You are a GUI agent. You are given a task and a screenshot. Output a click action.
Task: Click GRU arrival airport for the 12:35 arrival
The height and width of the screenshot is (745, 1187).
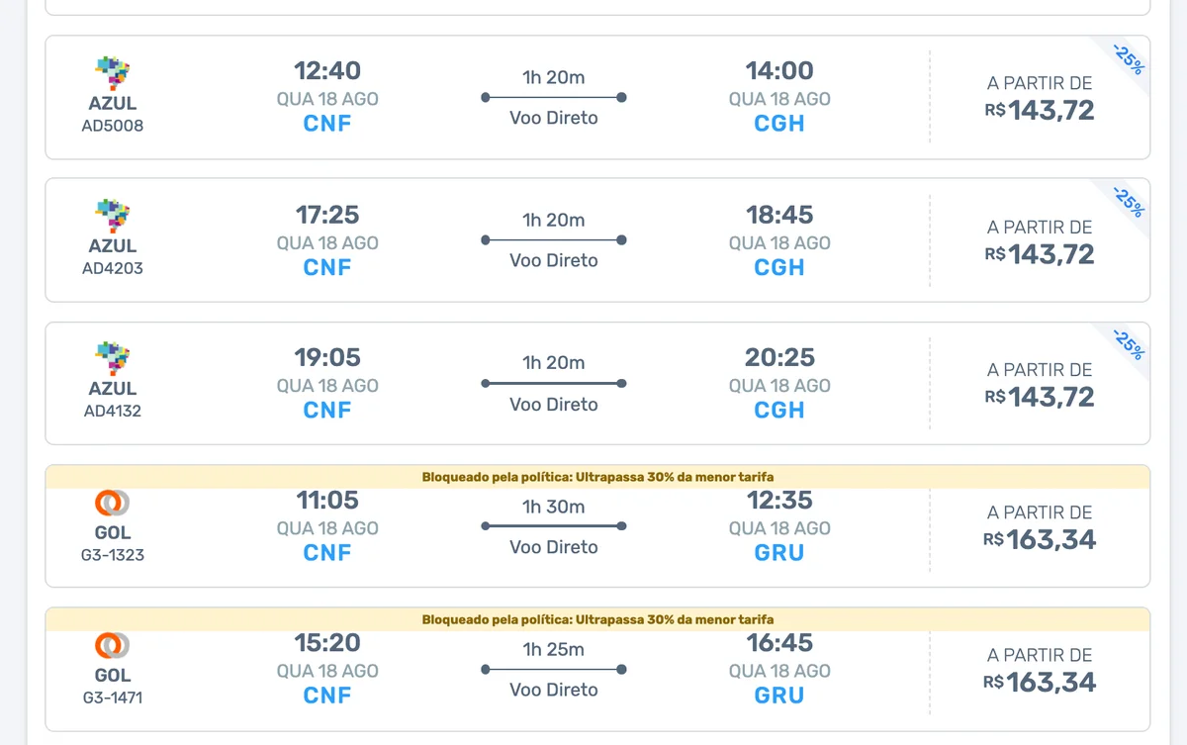coord(779,553)
